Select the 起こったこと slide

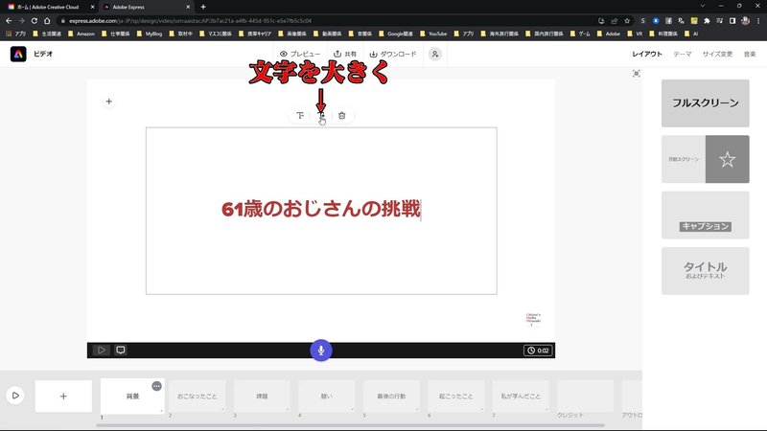tap(456, 397)
